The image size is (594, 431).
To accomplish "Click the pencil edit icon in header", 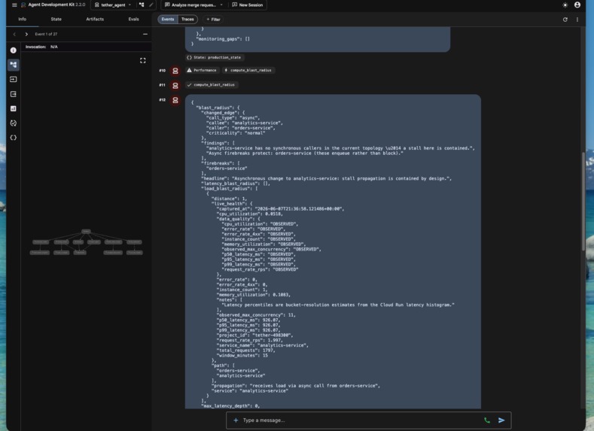I will [x=151, y=5].
